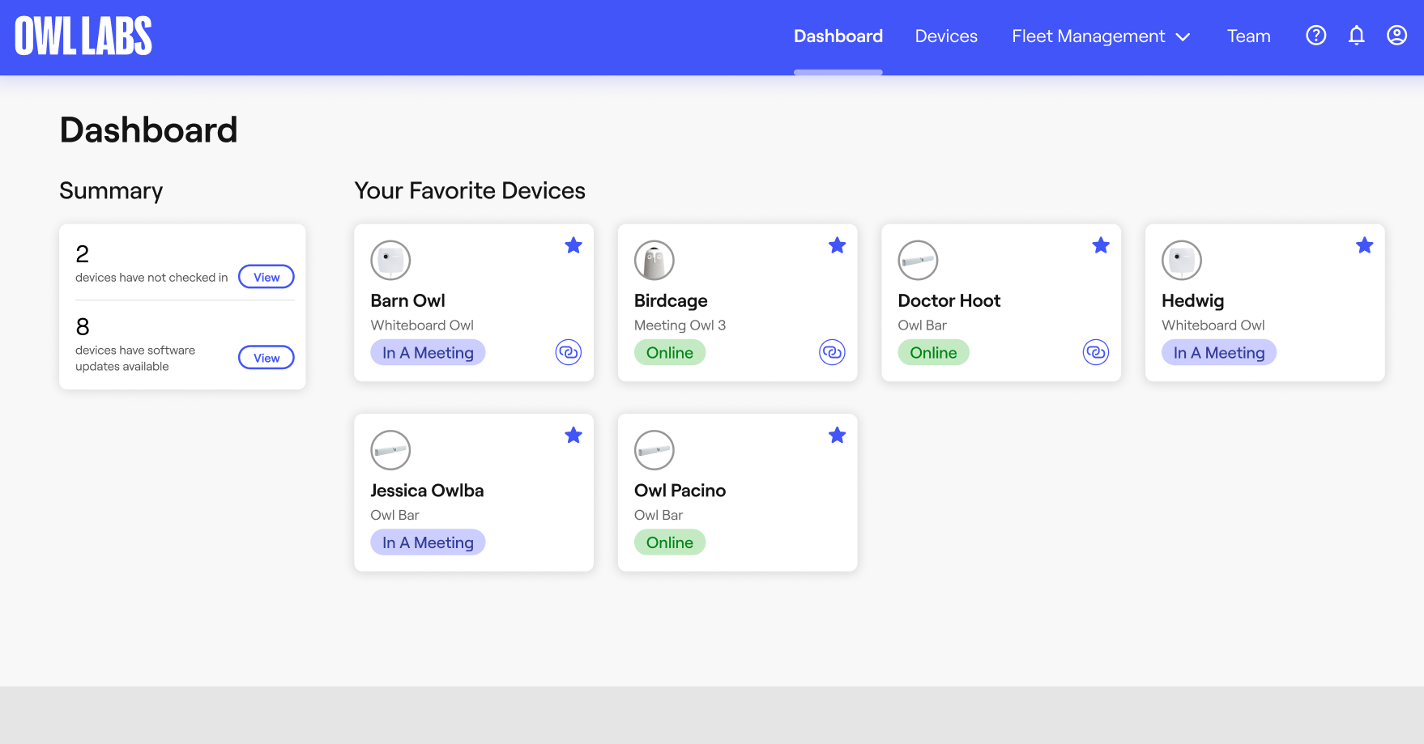Unfavorite the Owl Pacino device star
The width and height of the screenshot is (1424, 744).
click(837, 435)
